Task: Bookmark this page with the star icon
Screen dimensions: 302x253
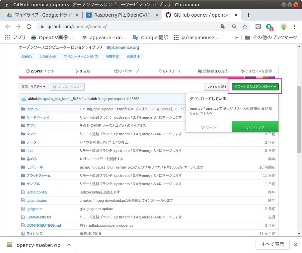Action: point(245,27)
